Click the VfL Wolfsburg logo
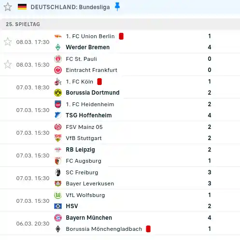The image size is (240, 240). [58, 195]
